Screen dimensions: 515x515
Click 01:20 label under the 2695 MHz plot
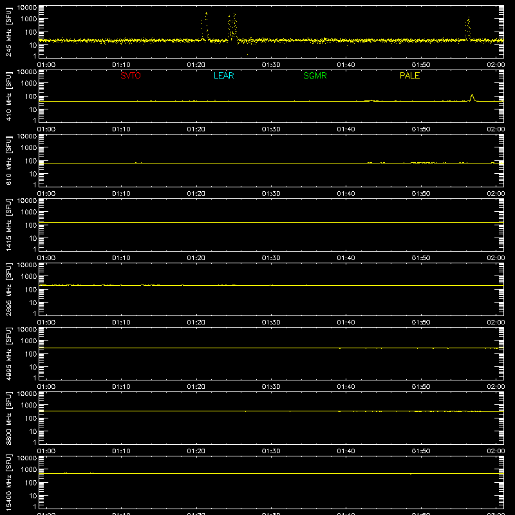[196, 323]
